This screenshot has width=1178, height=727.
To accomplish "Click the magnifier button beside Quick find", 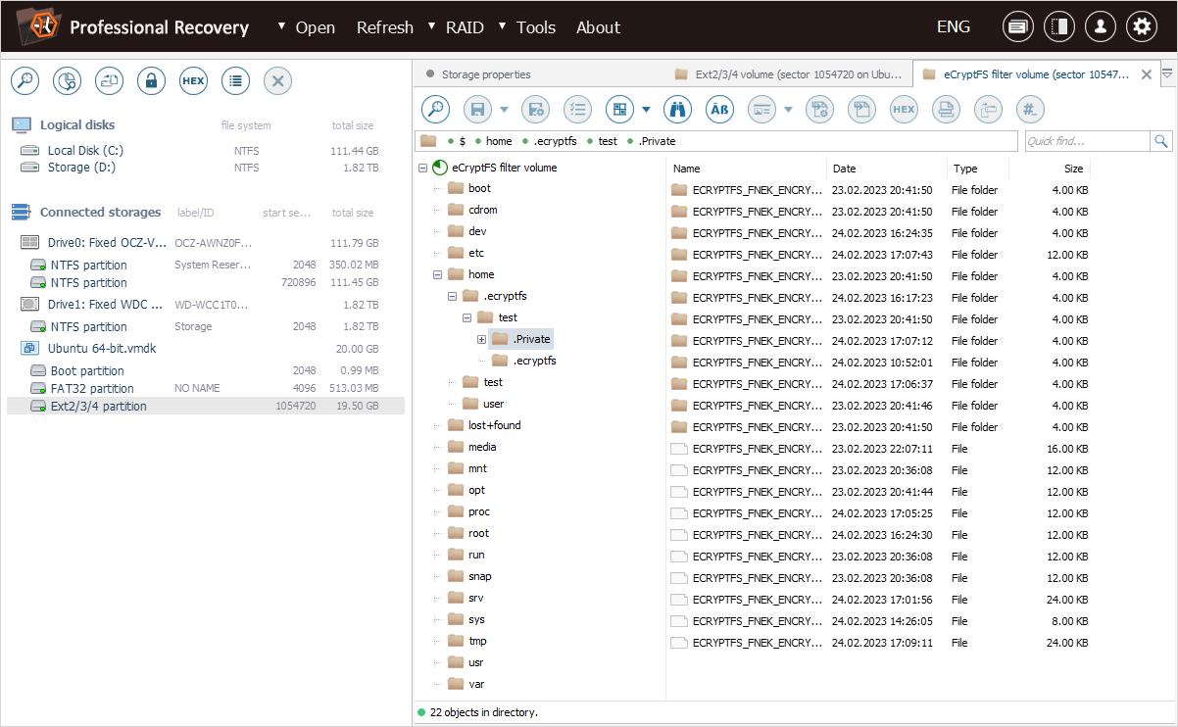I will coord(1161,141).
